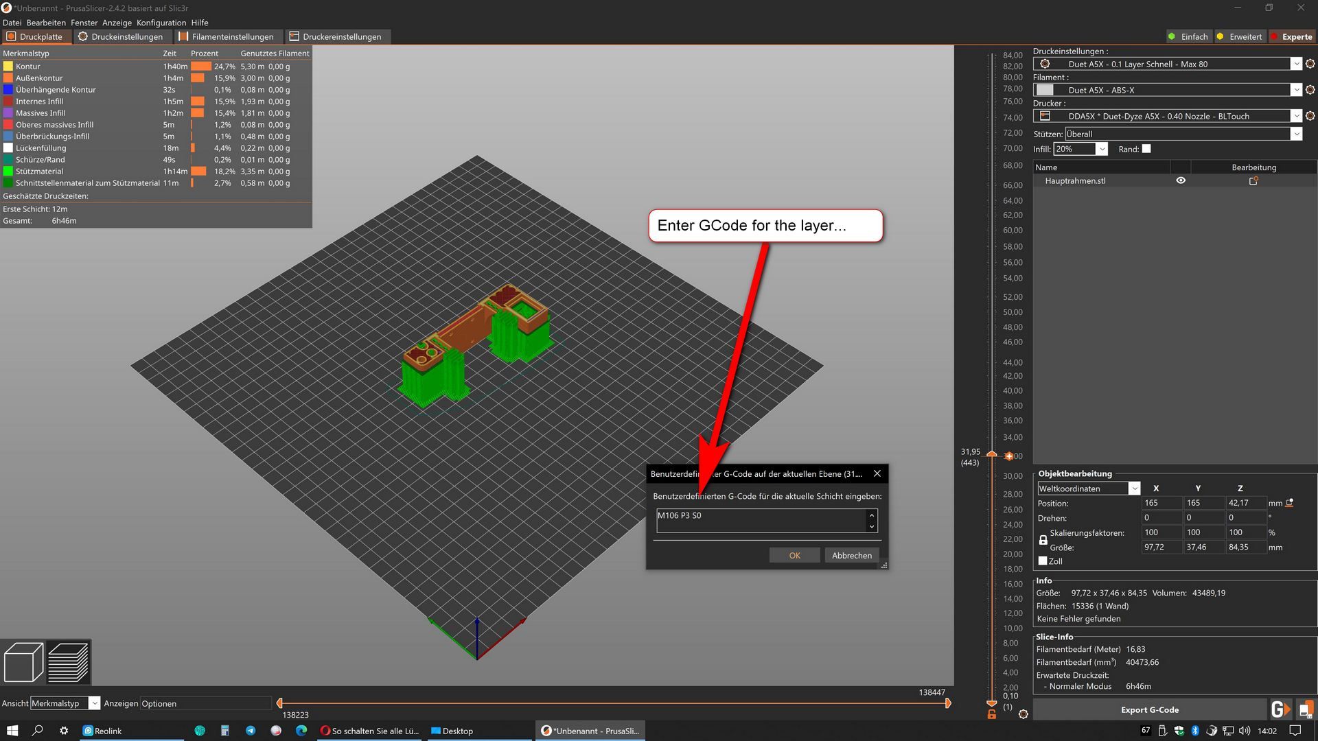The width and height of the screenshot is (1318, 741).
Task: Open Drucker preset dropdown
Action: pos(1296,116)
